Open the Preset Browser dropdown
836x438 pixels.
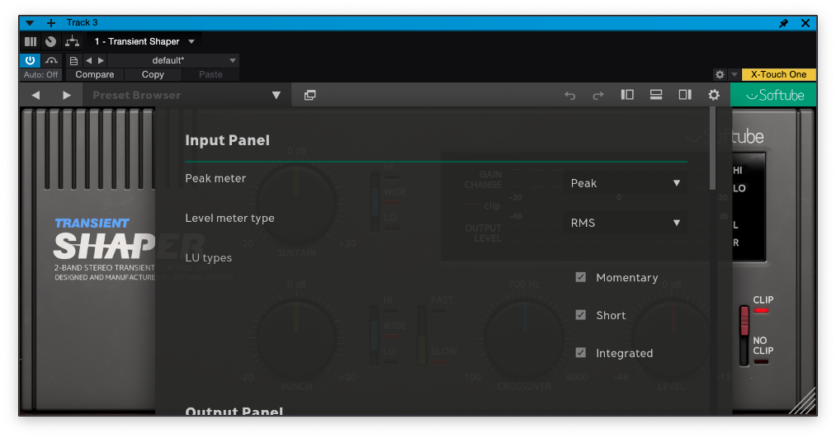point(187,96)
